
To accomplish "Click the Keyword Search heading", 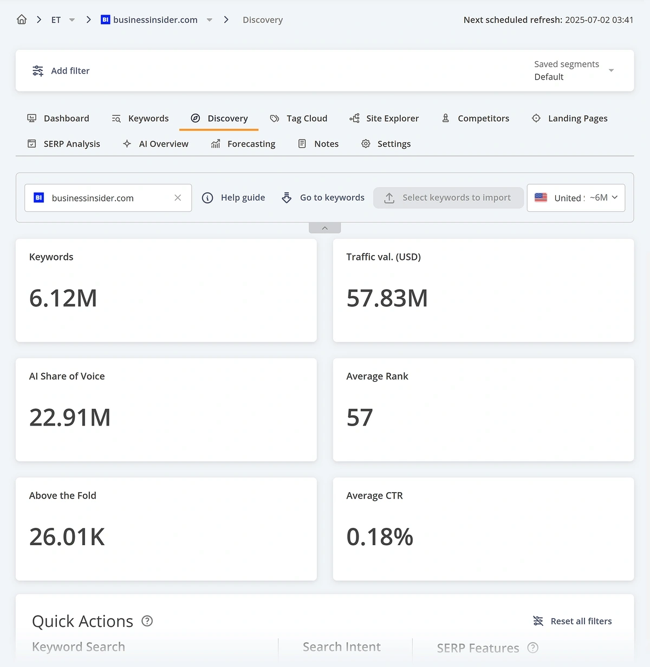I will [x=79, y=647].
